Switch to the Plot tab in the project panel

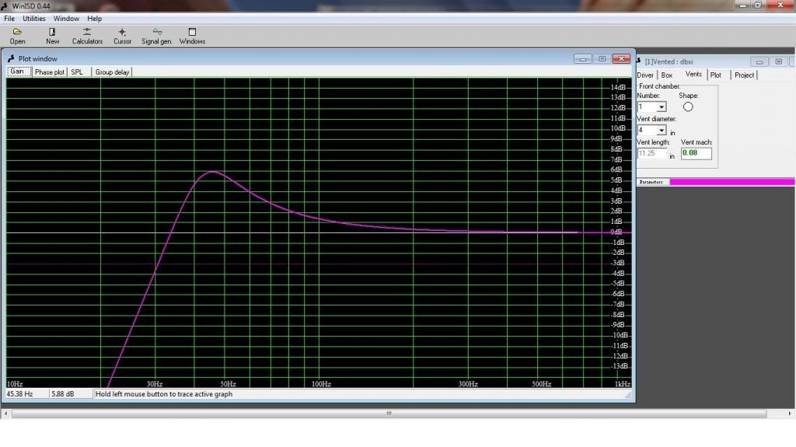(x=716, y=75)
